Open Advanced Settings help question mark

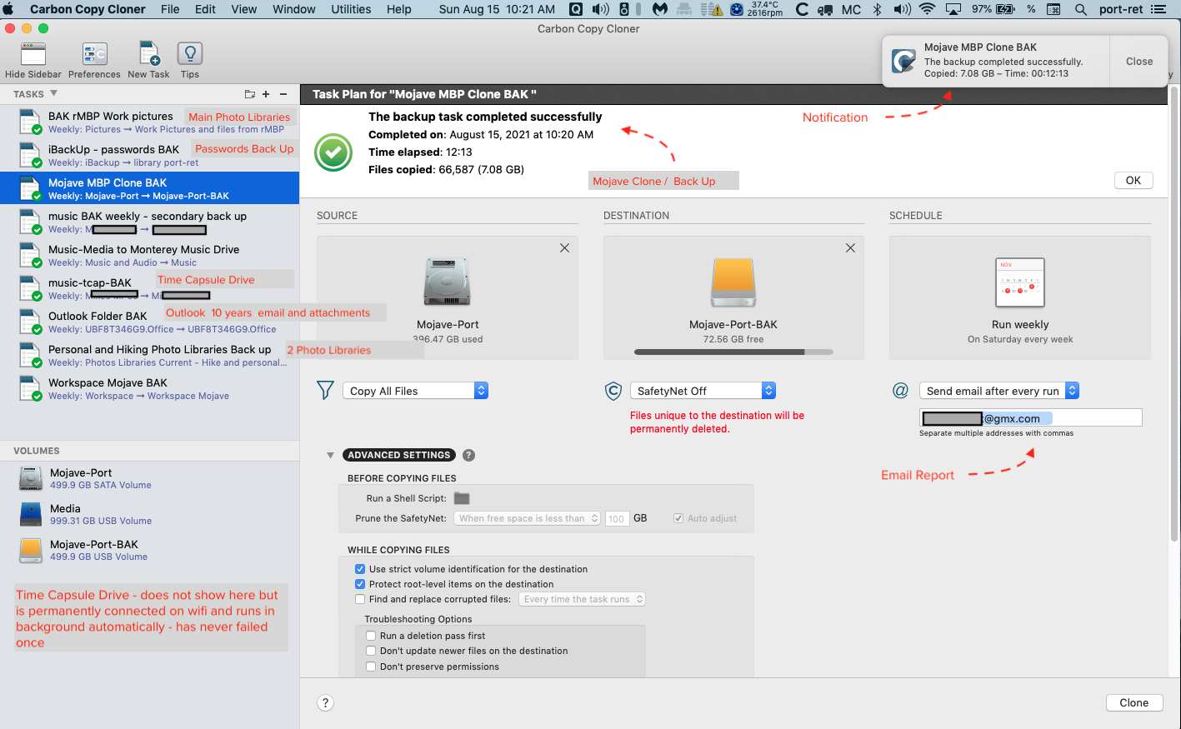(468, 455)
